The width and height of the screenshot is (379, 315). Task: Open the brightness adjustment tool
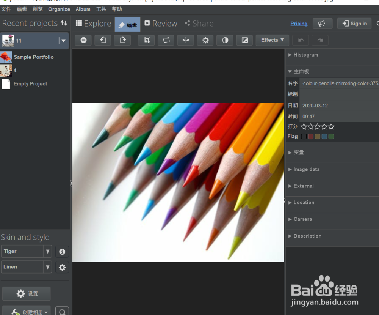(x=205, y=40)
